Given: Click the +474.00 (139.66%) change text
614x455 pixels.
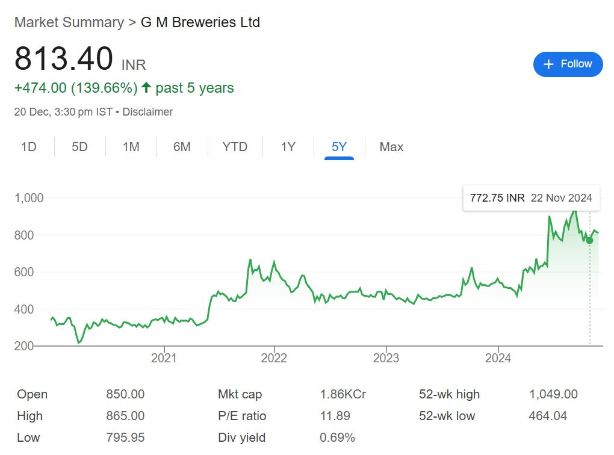Looking at the screenshot, I should tap(76, 88).
